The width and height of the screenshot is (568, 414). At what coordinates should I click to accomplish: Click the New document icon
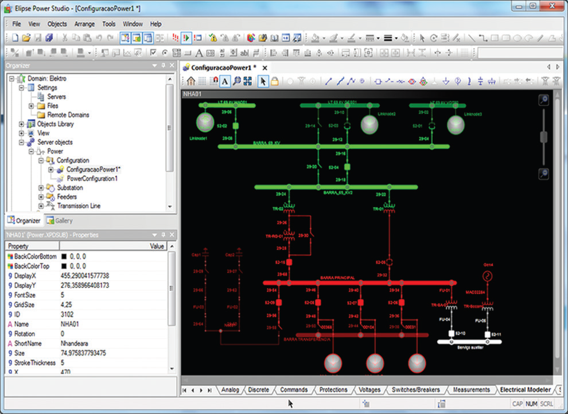coord(15,38)
